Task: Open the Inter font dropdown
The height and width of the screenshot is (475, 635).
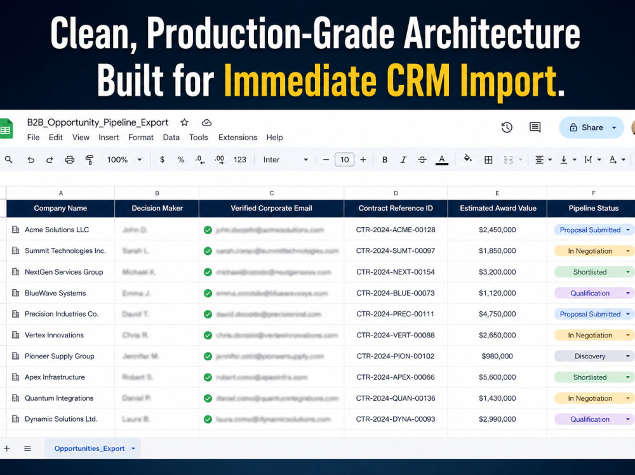Action: point(286,160)
